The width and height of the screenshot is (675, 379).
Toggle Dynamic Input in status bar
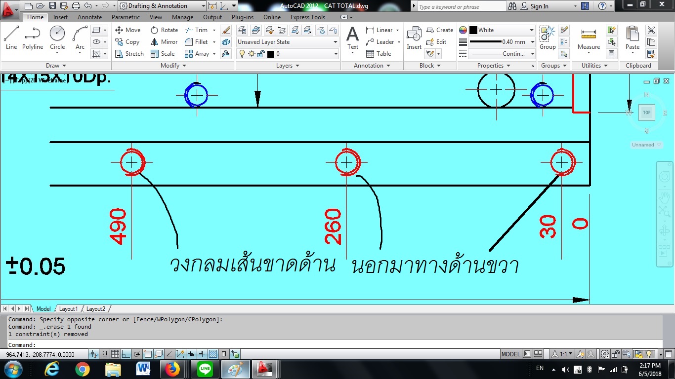pyautogui.click(x=191, y=354)
